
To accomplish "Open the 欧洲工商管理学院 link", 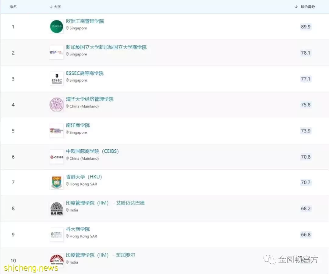I will (x=85, y=21).
